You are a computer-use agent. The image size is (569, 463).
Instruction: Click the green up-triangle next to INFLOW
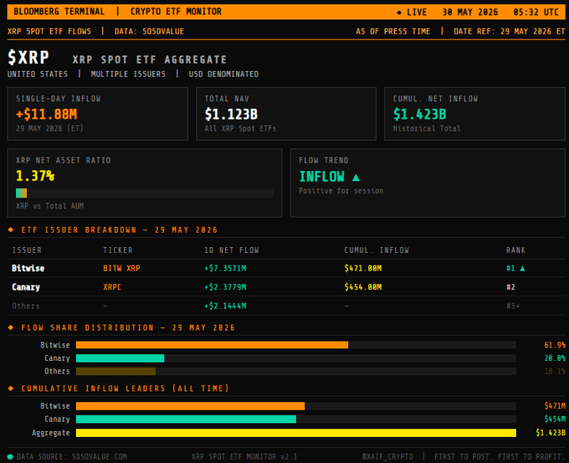pyautogui.click(x=356, y=177)
